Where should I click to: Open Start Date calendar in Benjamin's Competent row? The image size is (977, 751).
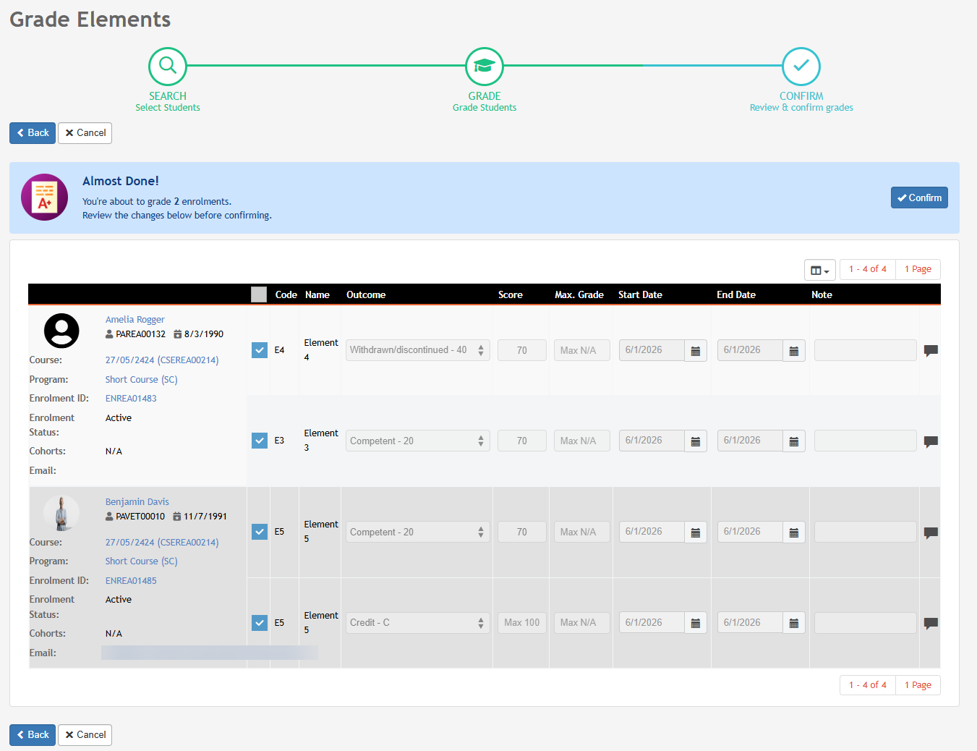pos(696,533)
